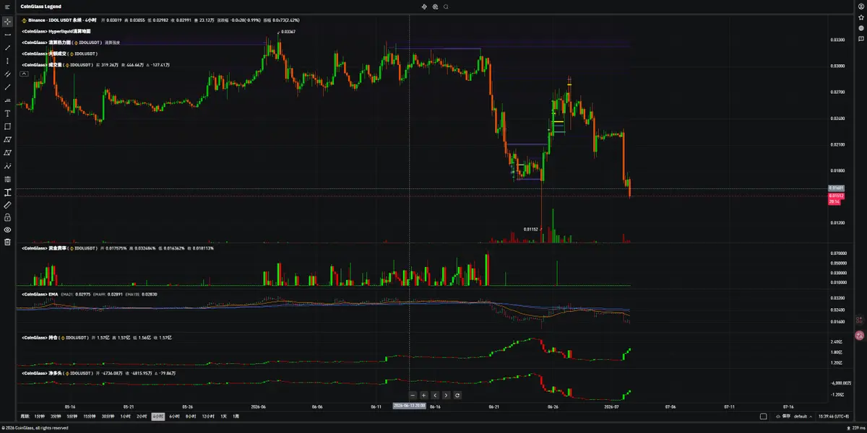
Task: Click the 保存 save button
Action: [x=782, y=416]
